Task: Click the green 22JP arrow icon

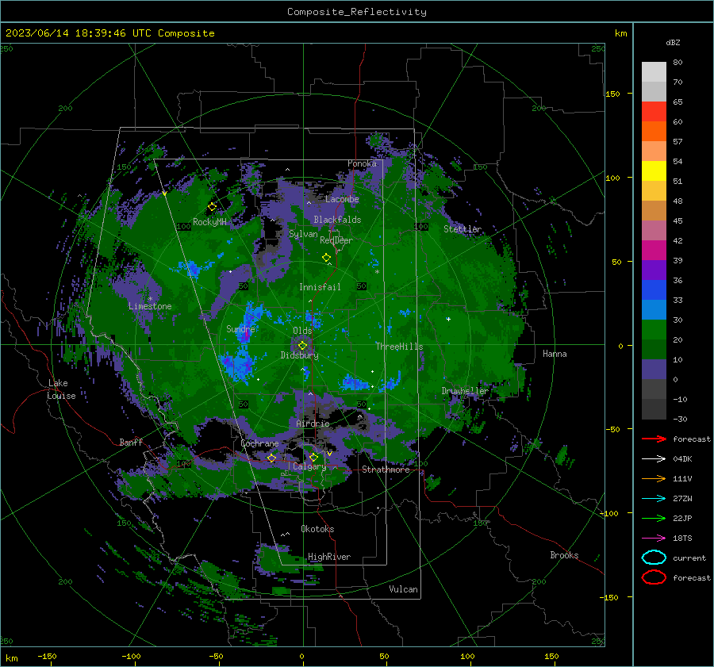Action: tap(654, 518)
